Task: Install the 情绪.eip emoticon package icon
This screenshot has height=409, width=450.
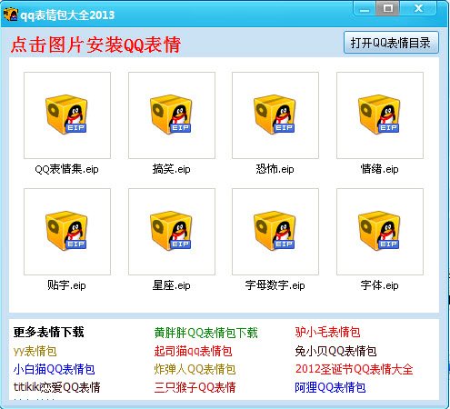Action: click(x=380, y=115)
